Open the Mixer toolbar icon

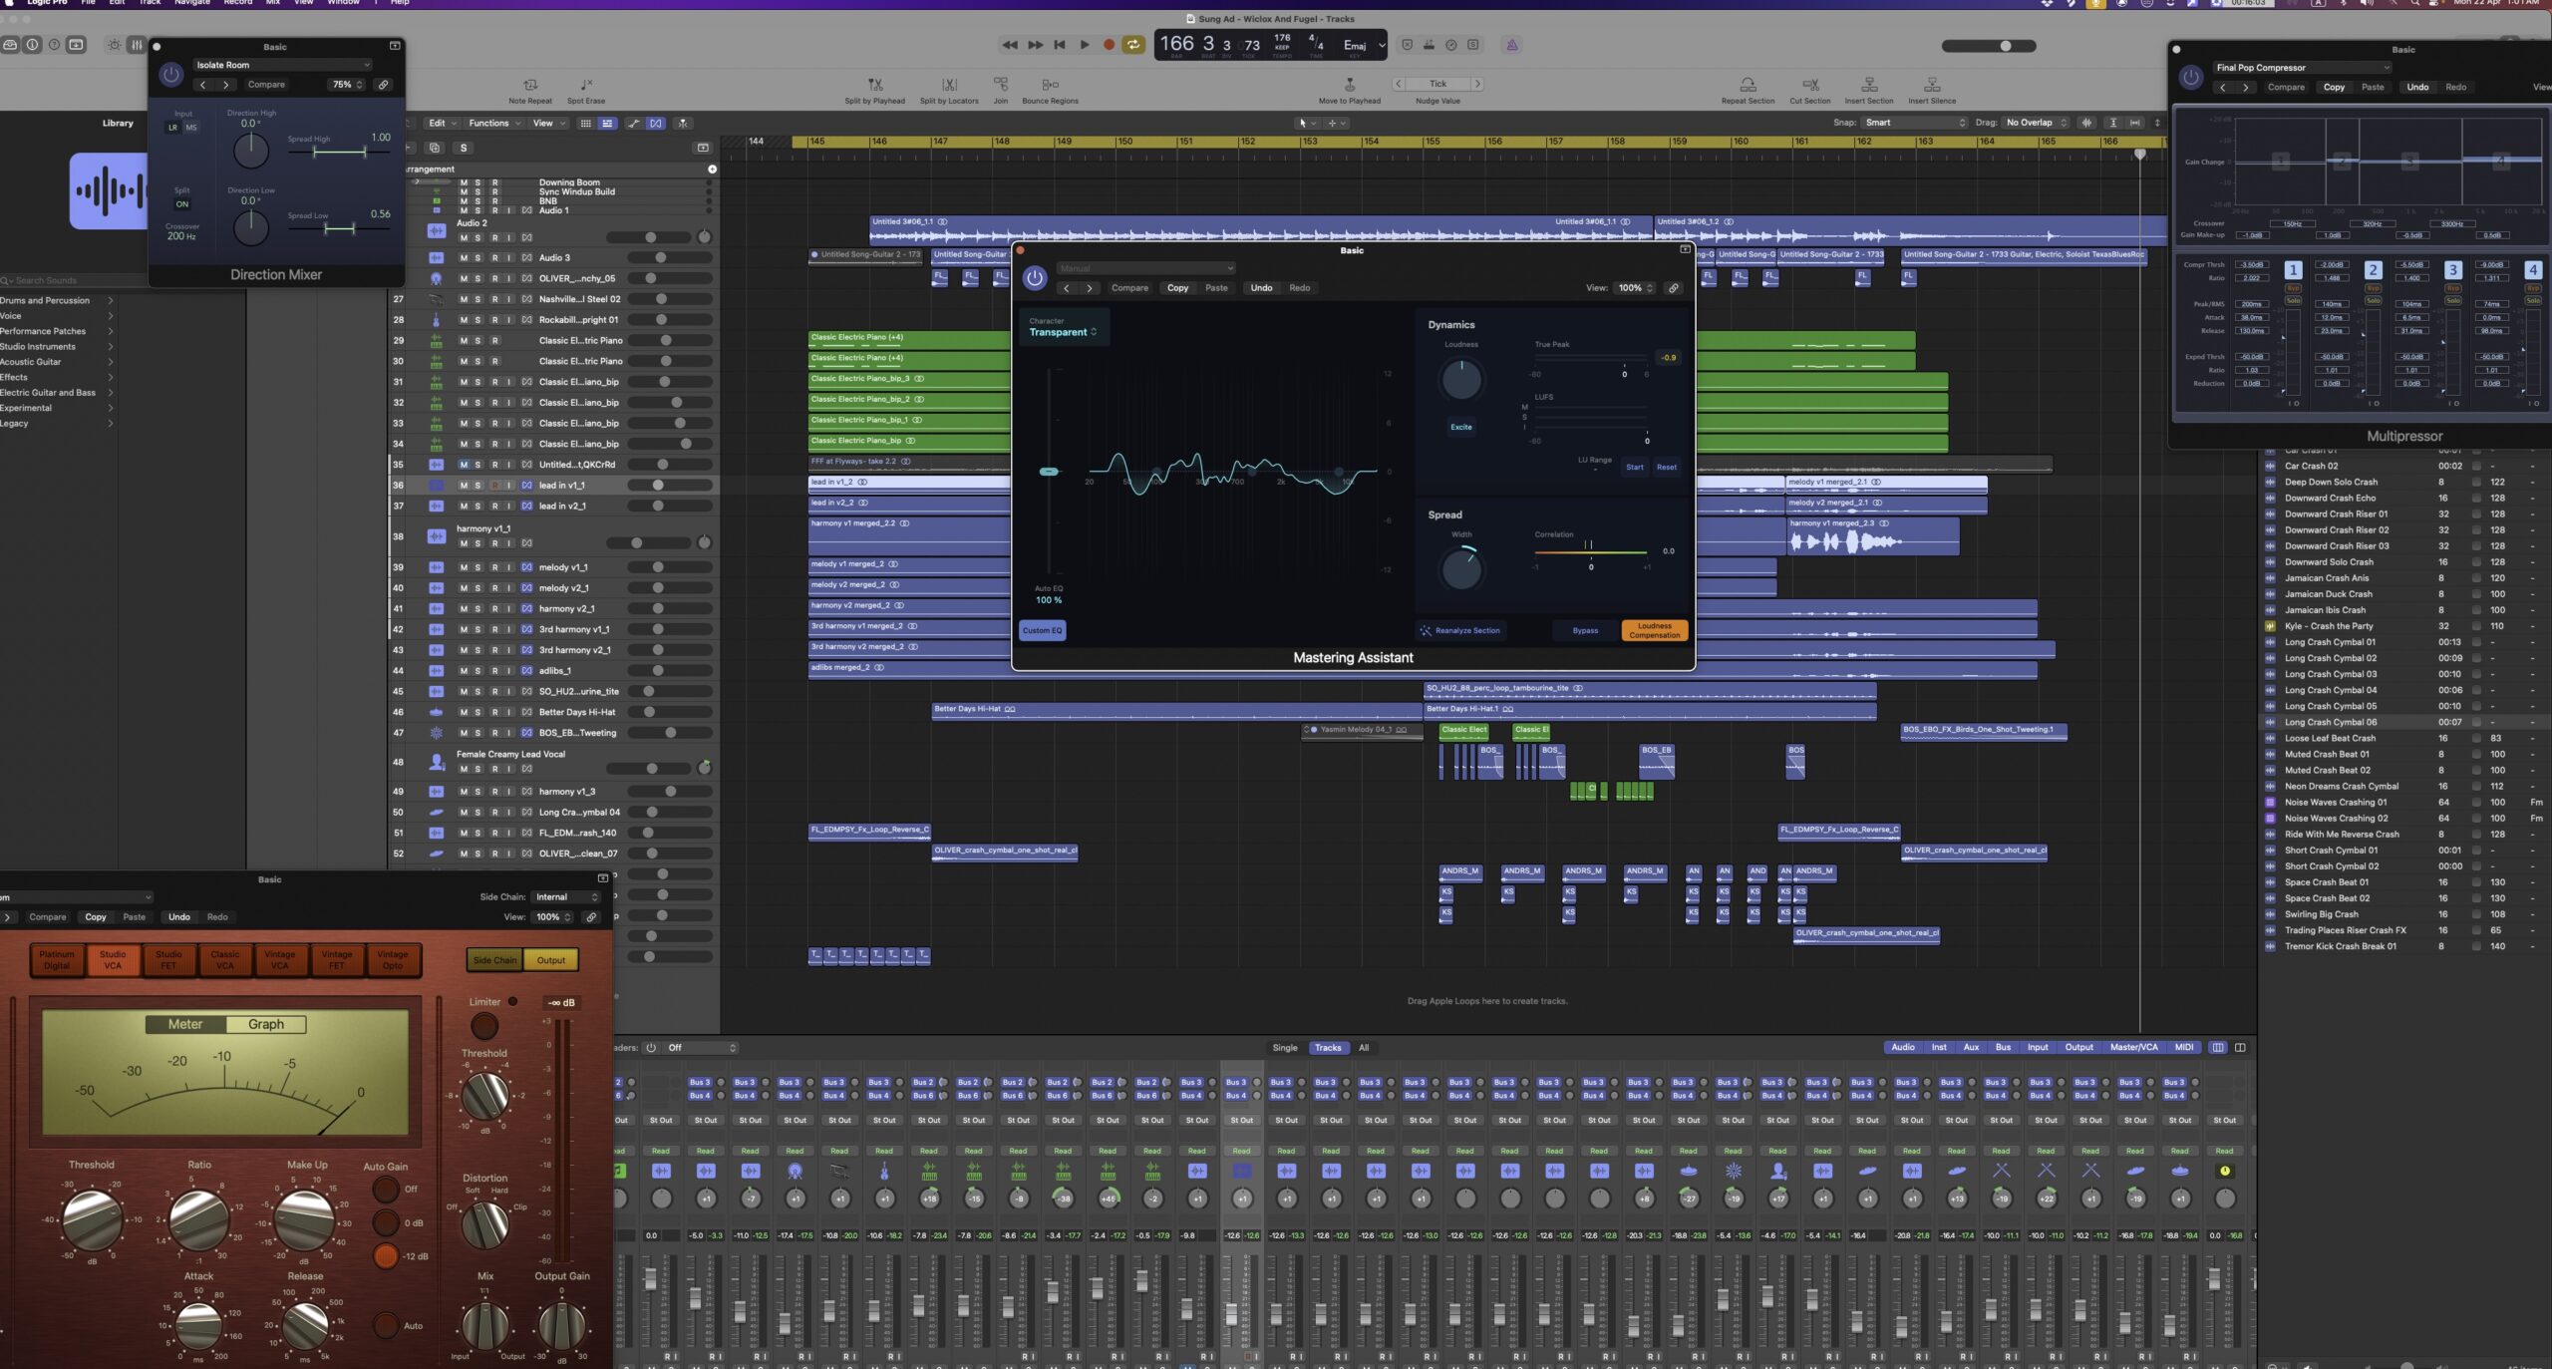(137, 45)
